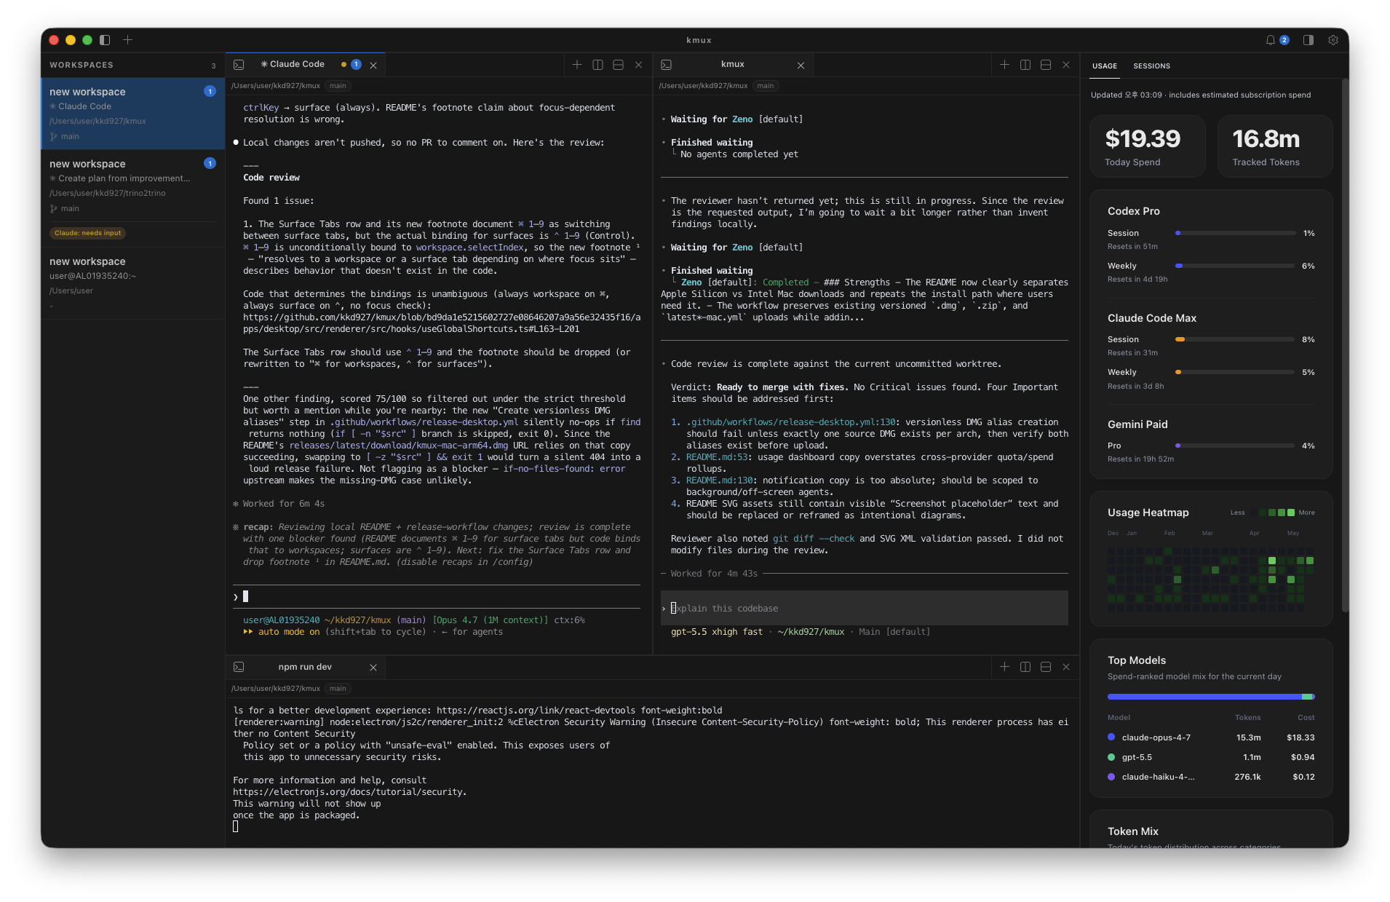Select claude-haiku-4 model row

point(1211,777)
